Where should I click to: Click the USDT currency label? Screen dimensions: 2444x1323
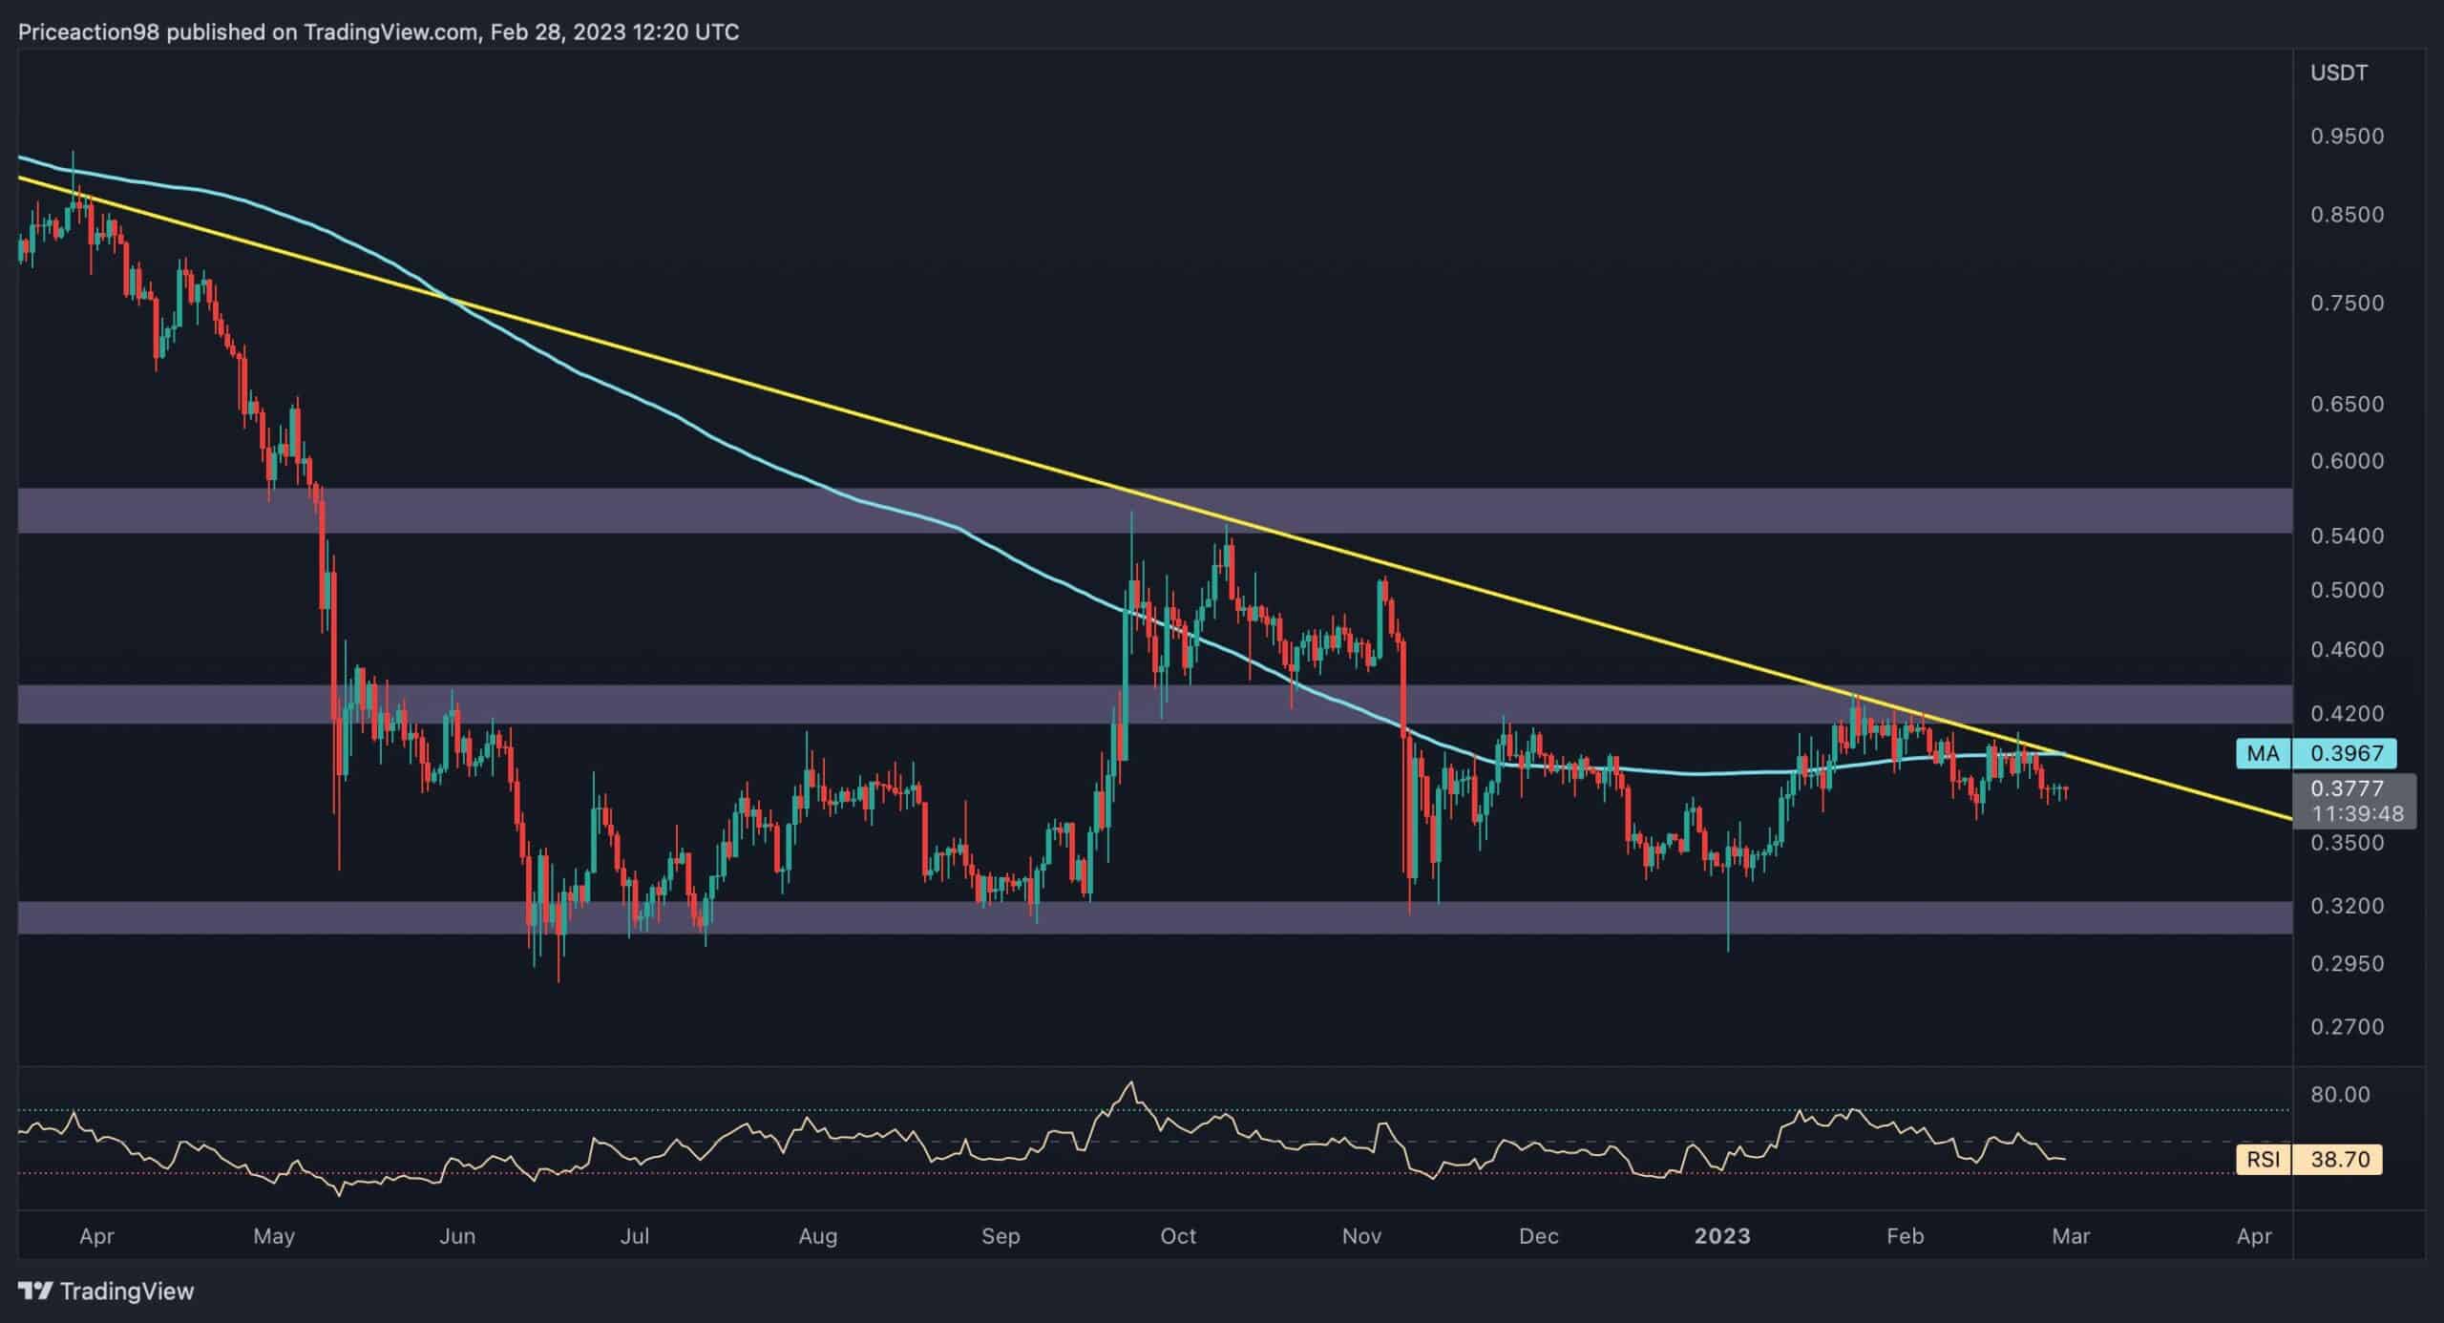[x=2338, y=73]
